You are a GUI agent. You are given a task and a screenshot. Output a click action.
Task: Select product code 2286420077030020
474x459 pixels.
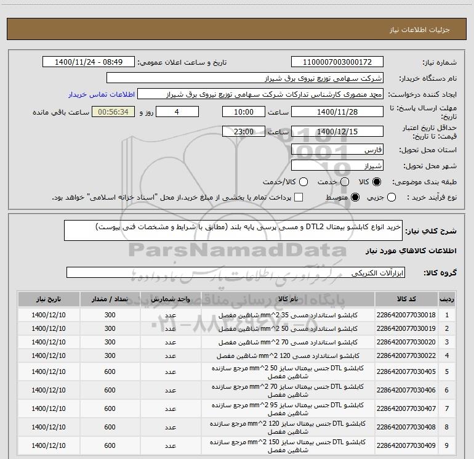(406, 342)
